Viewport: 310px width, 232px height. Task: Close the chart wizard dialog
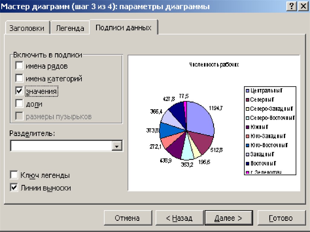[x=303, y=6]
